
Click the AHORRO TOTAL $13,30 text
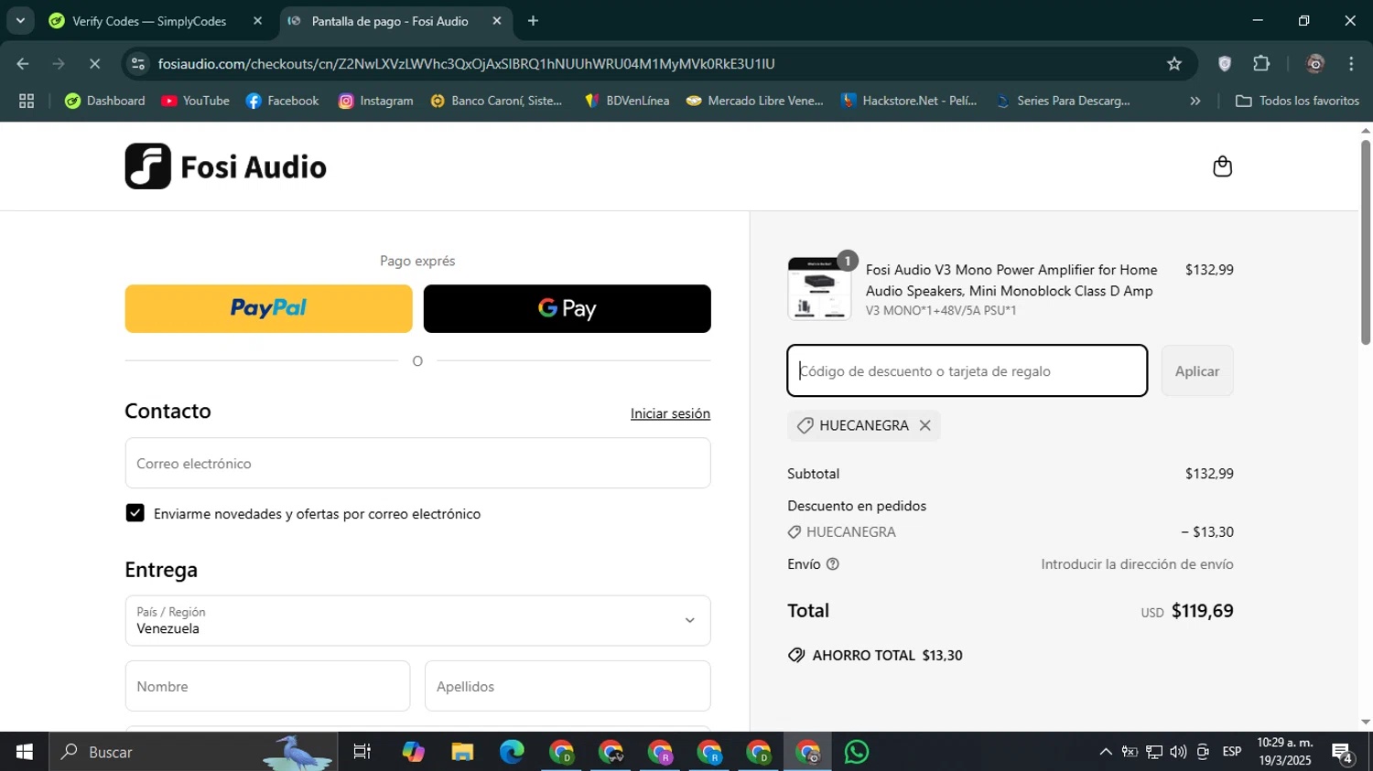(887, 656)
